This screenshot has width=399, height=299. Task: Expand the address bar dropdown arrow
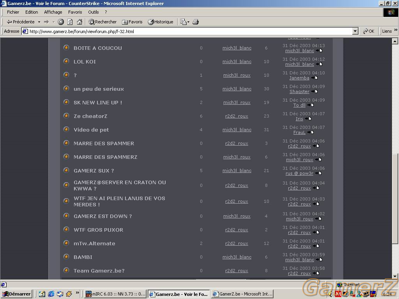click(x=355, y=32)
